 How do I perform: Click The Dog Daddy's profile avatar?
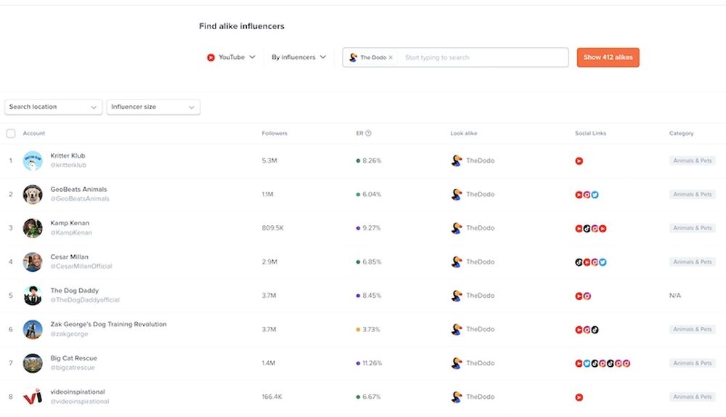pyautogui.click(x=33, y=296)
